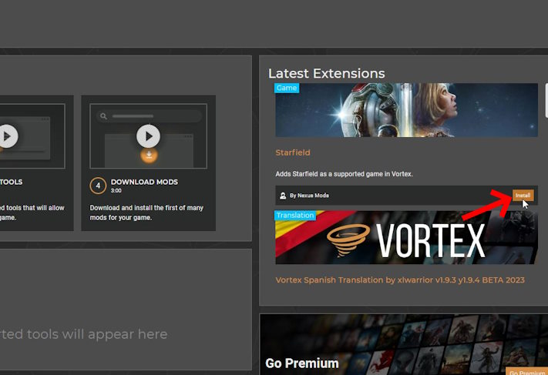Click the Latest Extensions heading
This screenshot has height=375, width=548.
326,73
